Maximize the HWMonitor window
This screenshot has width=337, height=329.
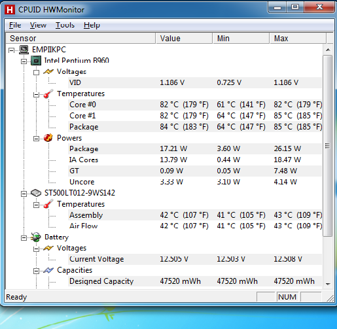(x=295, y=7)
